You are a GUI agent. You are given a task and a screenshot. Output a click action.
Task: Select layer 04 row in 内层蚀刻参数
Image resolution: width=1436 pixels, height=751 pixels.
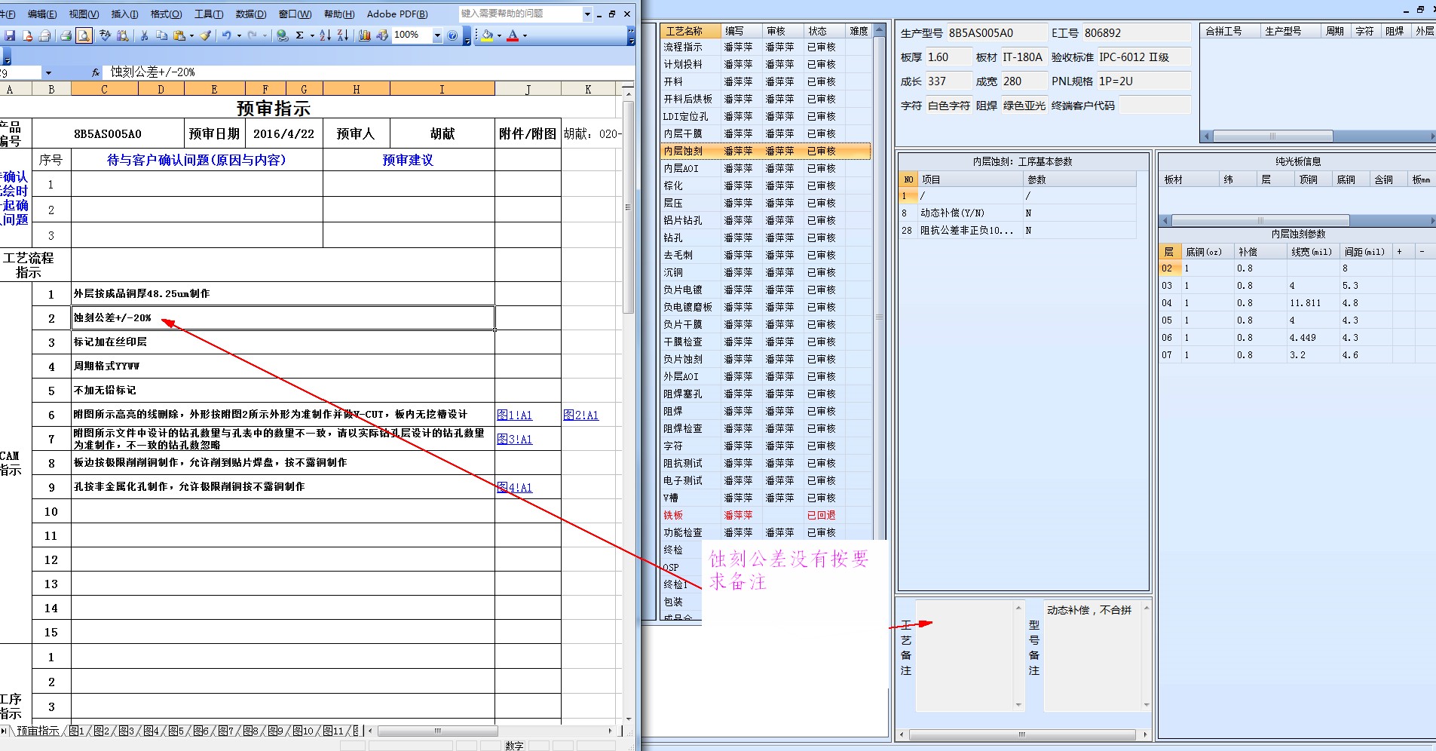point(1297,303)
